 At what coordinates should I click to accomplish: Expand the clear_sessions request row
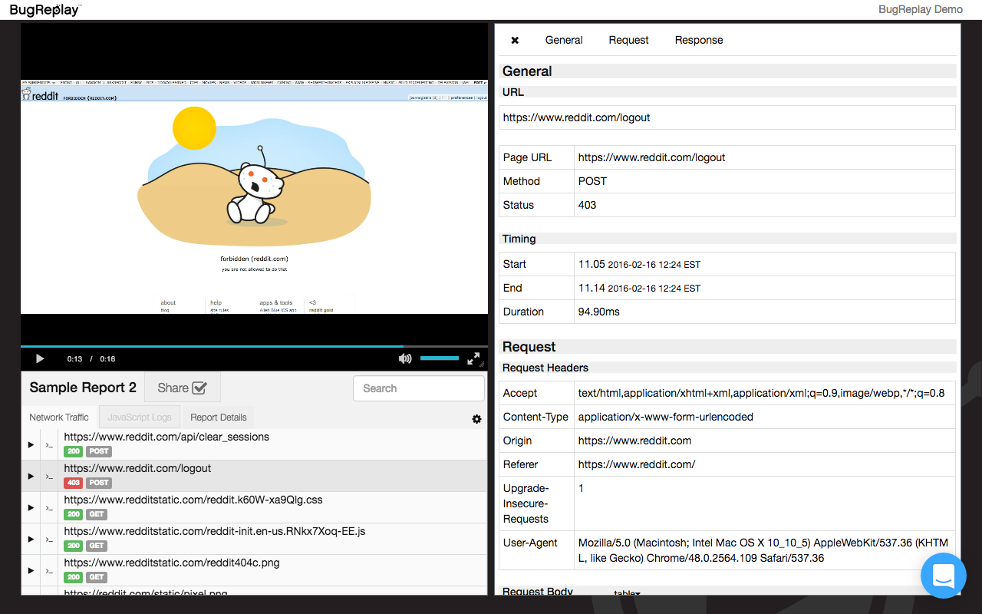[31, 445]
